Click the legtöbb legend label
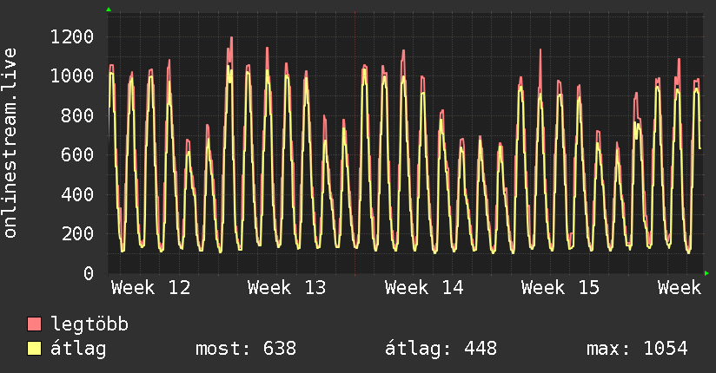Screen dimensions: 716x373 coord(89,324)
